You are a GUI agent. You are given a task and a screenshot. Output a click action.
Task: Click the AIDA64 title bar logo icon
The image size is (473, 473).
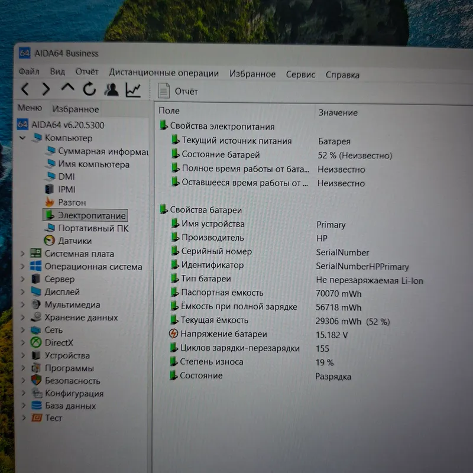[24, 53]
